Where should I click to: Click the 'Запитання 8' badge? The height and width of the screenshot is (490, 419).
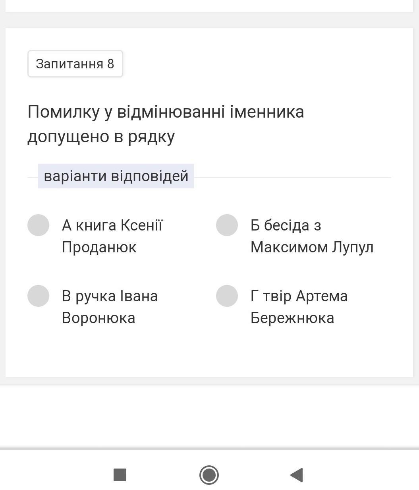pos(75,64)
